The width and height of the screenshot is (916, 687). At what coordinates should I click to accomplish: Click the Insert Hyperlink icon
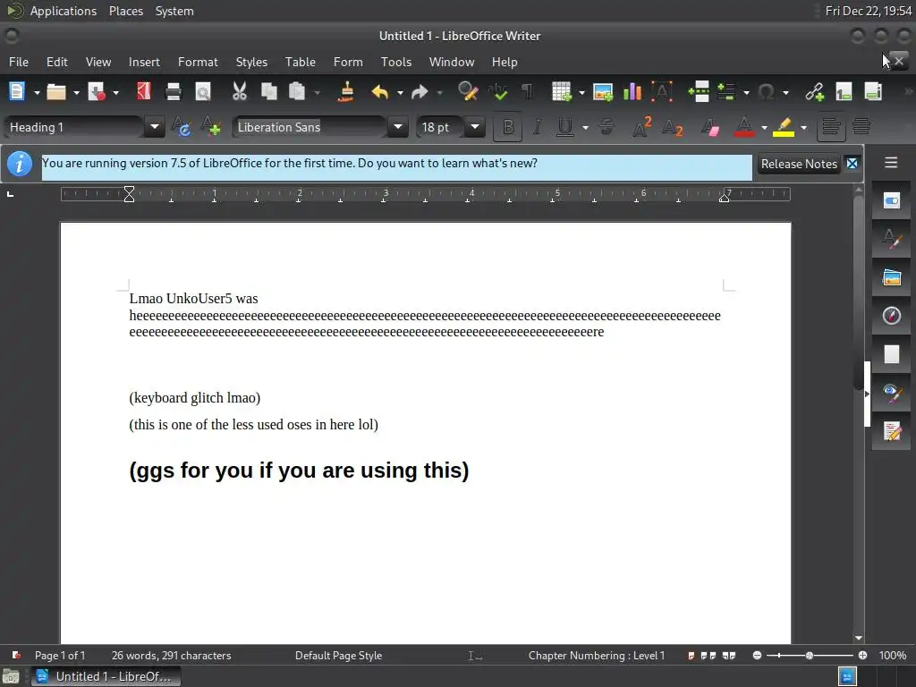(814, 92)
